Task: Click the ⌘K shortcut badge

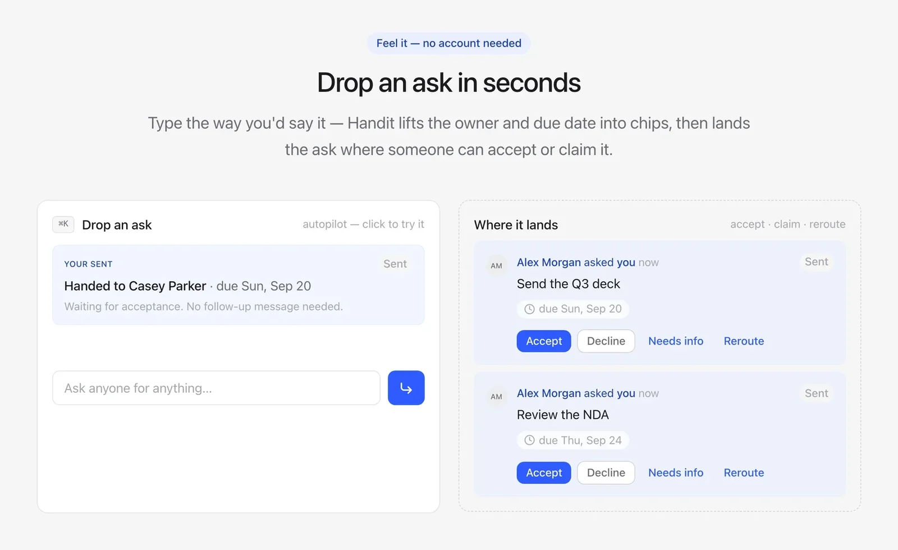Action: point(63,224)
